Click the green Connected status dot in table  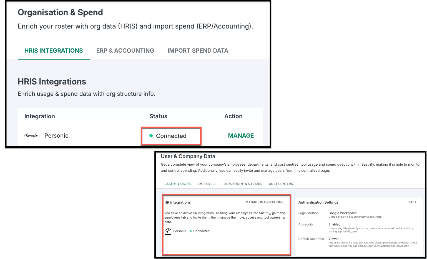coord(151,136)
